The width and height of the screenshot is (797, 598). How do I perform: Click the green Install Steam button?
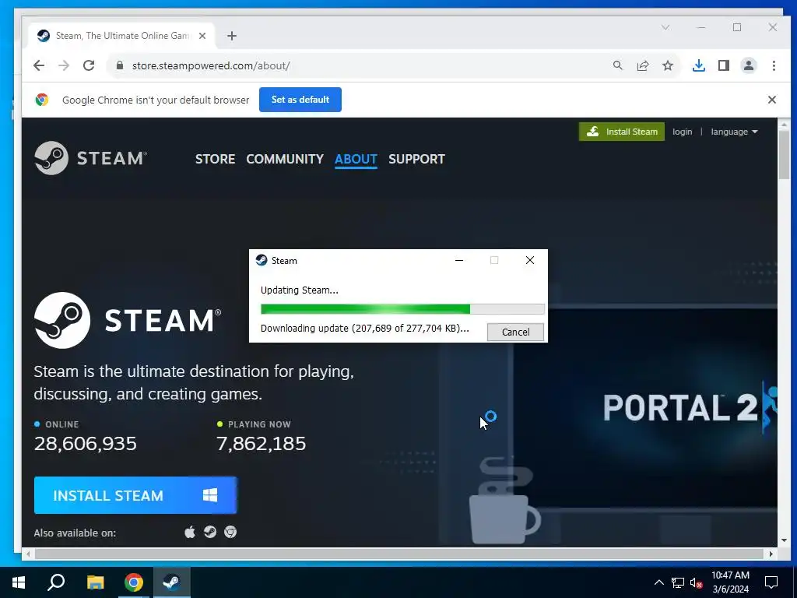(x=622, y=132)
